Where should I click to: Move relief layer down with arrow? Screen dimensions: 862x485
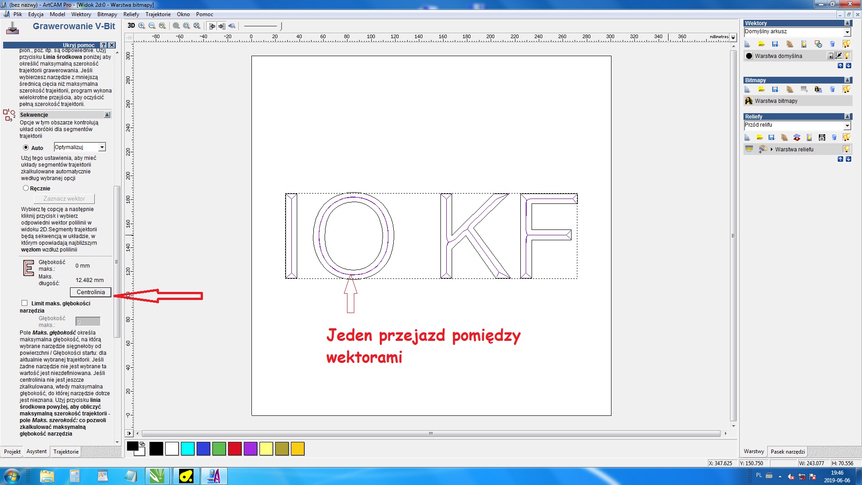(849, 159)
